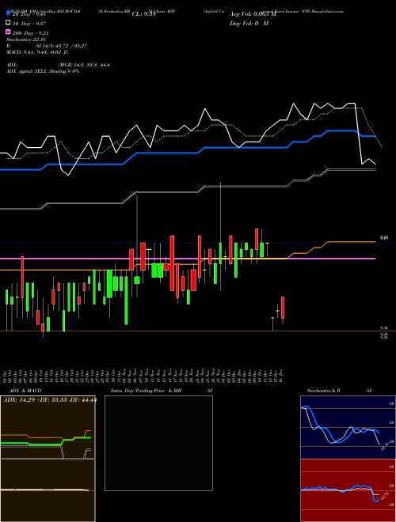Screen dimensions: 396x522
Task: Click the blue Stochastics sub-chart panel
Action: point(348,427)
